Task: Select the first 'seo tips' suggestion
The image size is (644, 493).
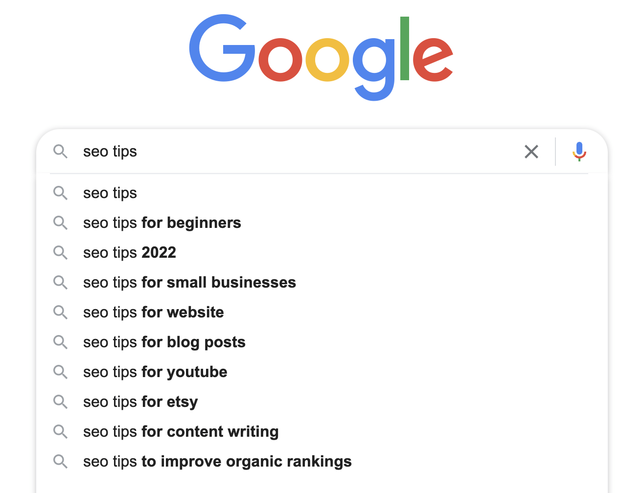Action: tap(110, 193)
